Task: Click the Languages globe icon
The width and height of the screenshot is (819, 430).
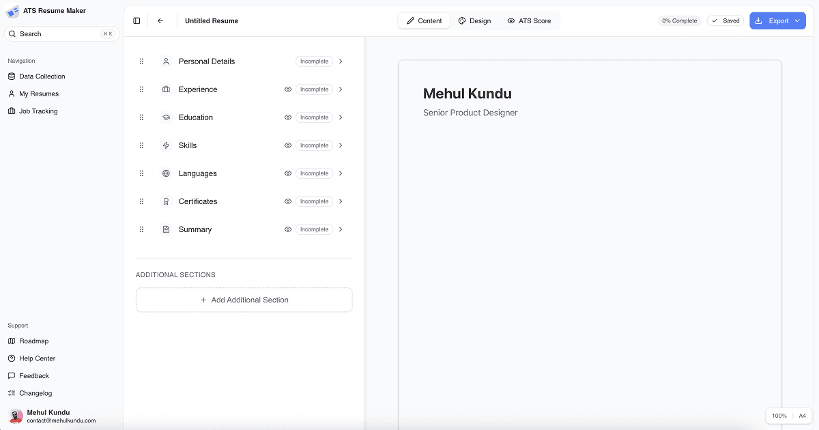Action: 166,173
